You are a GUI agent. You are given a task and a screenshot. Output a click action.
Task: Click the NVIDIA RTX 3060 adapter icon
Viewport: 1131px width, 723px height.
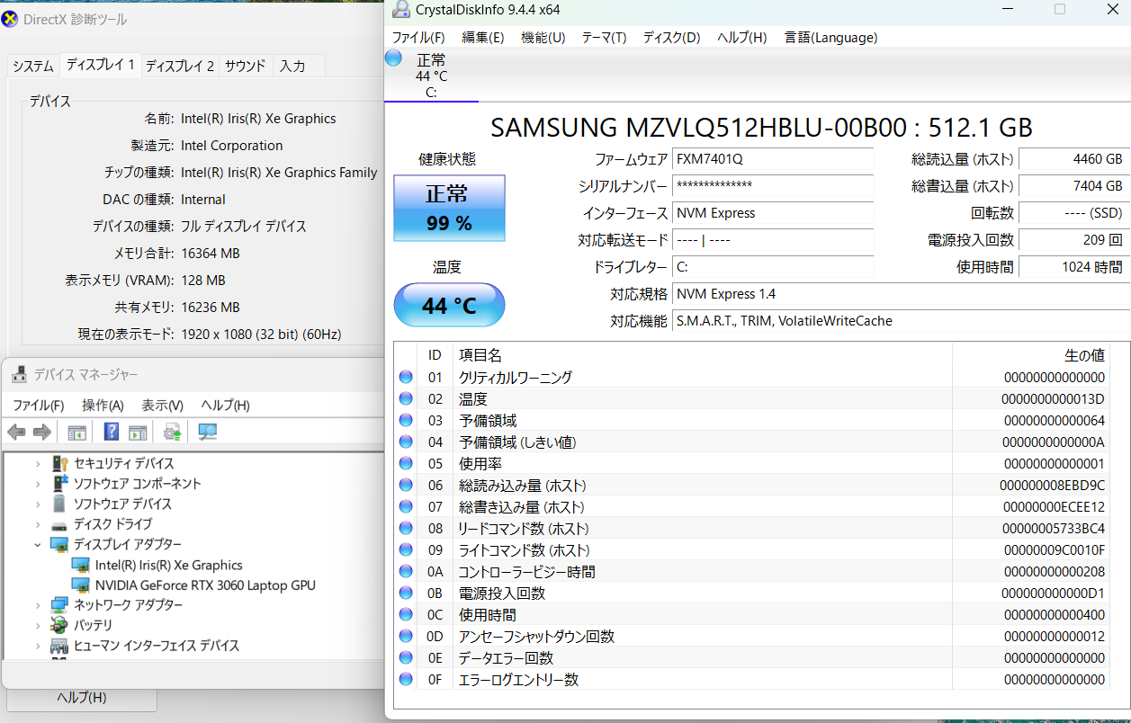point(81,585)
